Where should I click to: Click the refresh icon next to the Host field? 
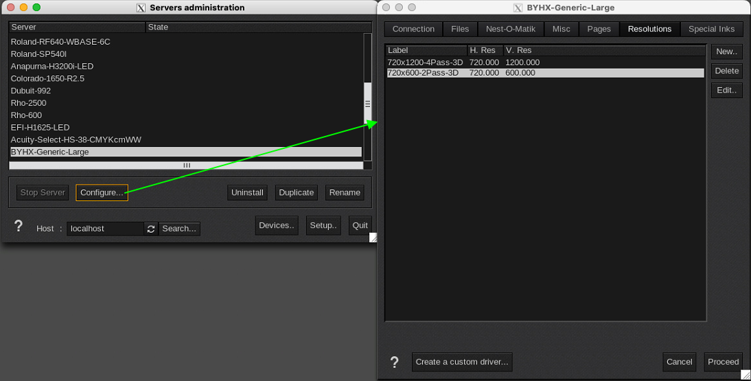[151, 229]
